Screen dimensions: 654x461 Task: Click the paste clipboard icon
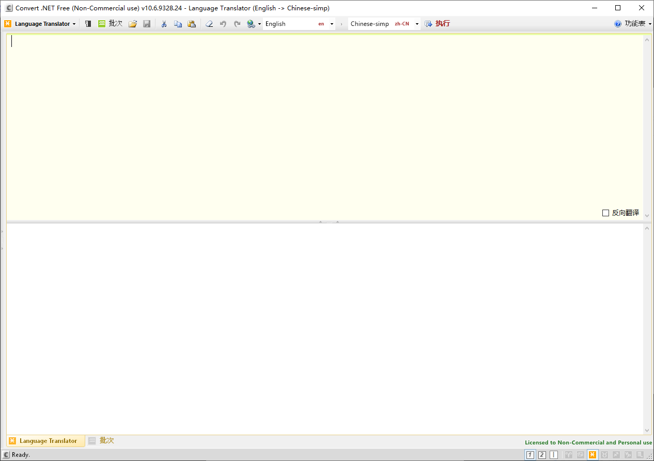click(x=192, y=24)
